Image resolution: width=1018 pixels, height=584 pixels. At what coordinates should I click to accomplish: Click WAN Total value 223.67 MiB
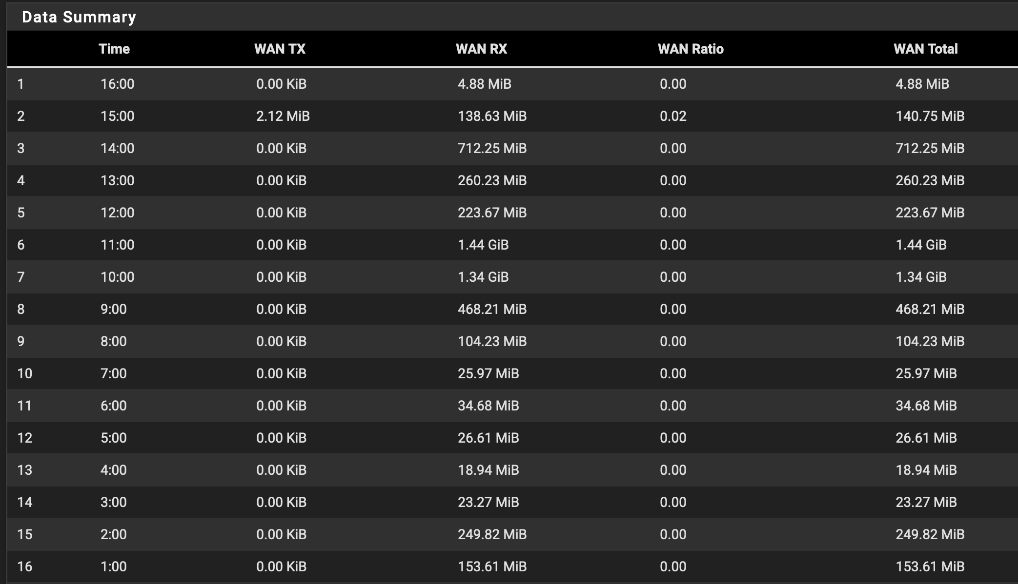[x=930, y=213]
